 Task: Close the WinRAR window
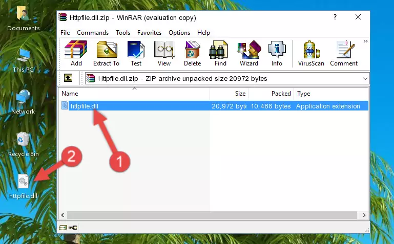358,17
